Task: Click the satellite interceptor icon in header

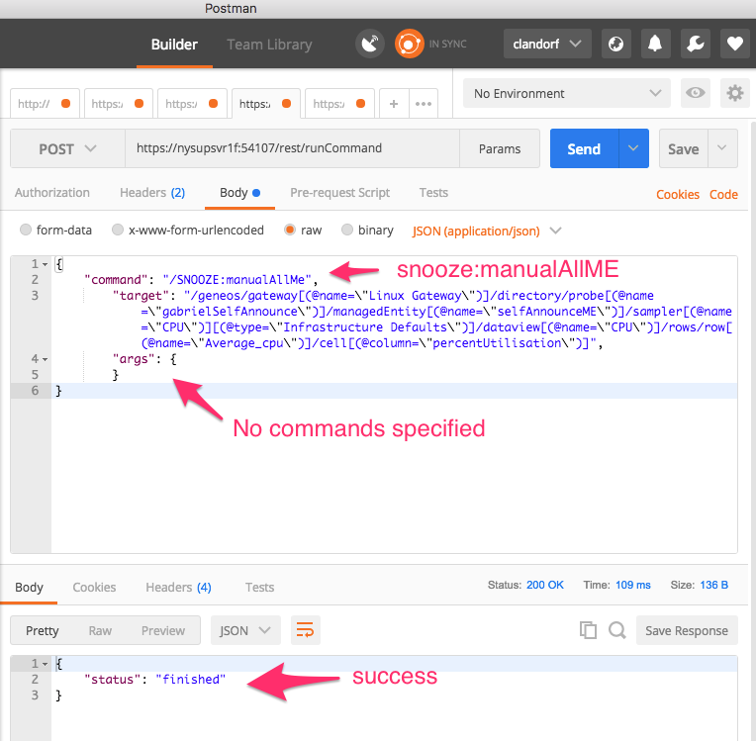Action: pos(370,44)
